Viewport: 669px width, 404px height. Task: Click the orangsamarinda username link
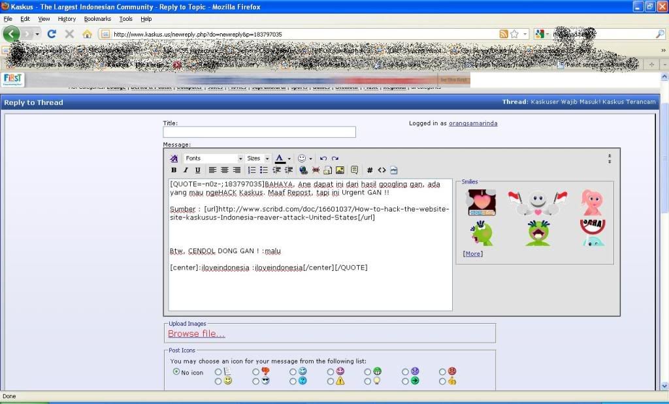pyautogui.click(x=473, y=123)
